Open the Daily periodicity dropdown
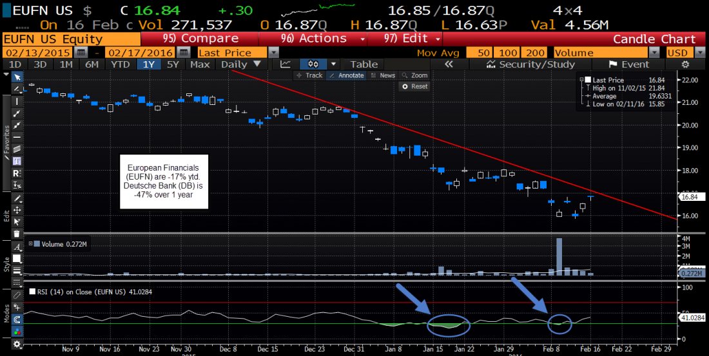The width and height of the screenshot is (709, 356). [x=241, y=64]
